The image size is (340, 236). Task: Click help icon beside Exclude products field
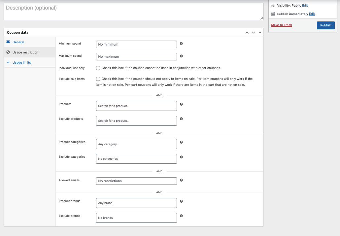181,119
